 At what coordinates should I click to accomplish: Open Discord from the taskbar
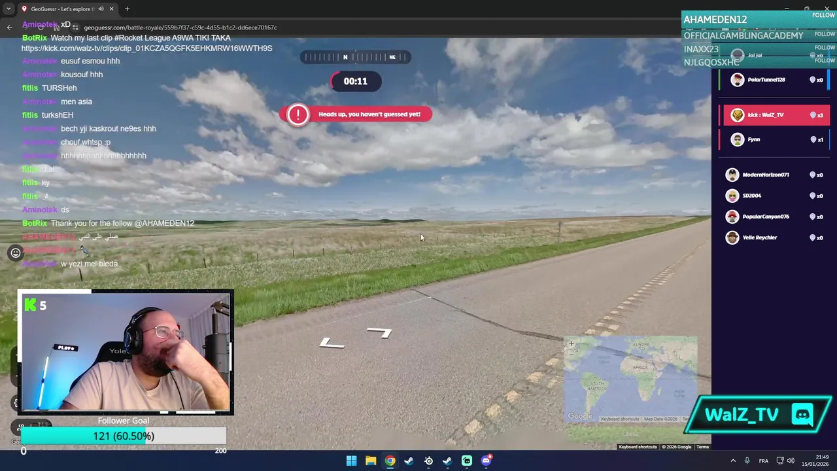pos(486,461)
